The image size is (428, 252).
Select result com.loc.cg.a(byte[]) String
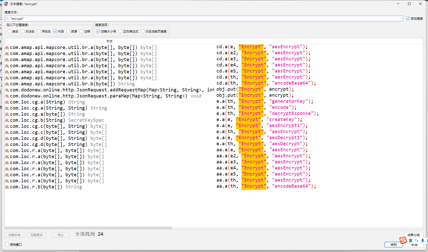[x=47, y=114]
